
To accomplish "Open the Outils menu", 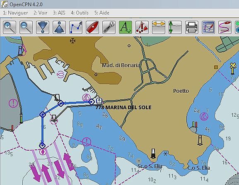I will click(x=80, y=13).
